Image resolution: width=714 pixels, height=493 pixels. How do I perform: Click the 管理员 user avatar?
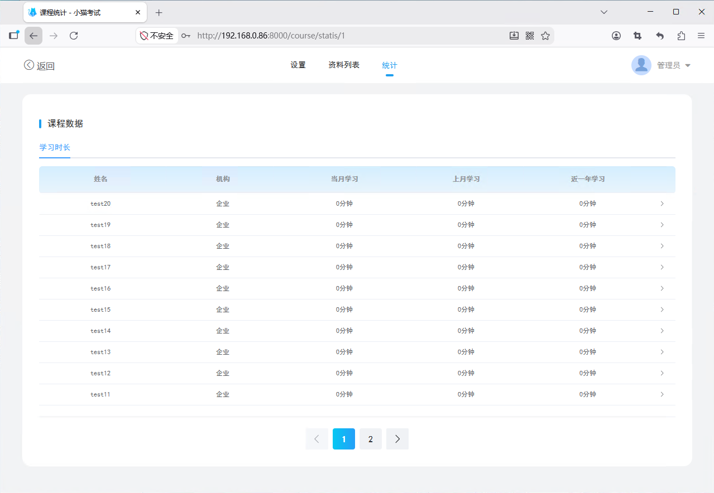641,65
